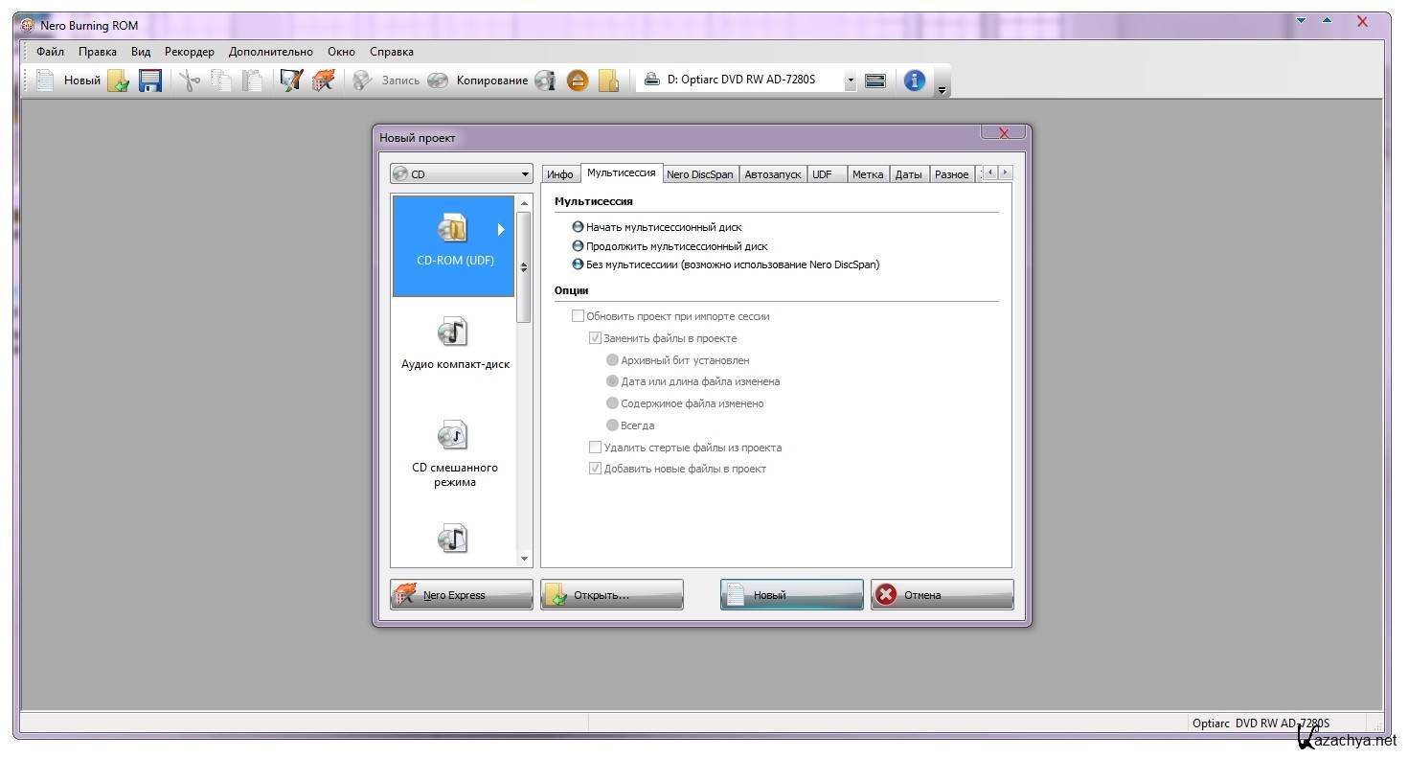The width and height of the screenshot is (1408, 758).
Task: Choose 'Продолжить мультисессионный диск' radio option
Action: tap(578, 246)
